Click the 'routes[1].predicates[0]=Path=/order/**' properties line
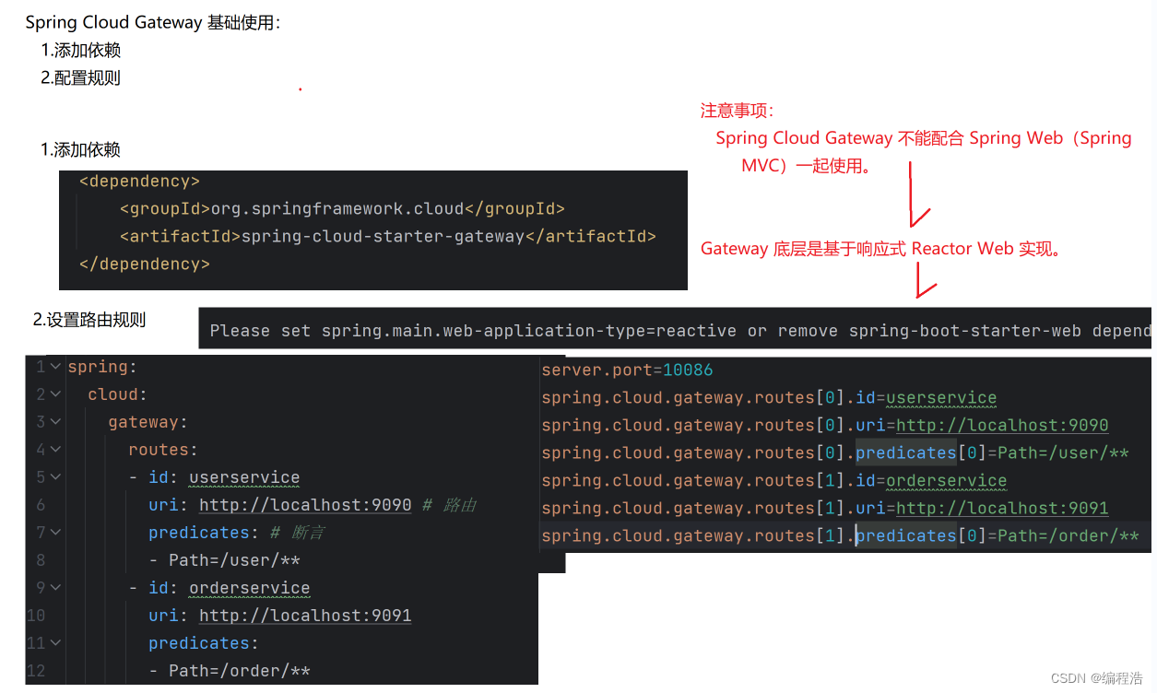The image size is (1157, 693). [x=841, y=535]
